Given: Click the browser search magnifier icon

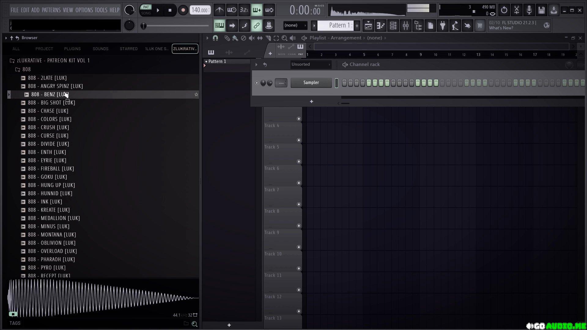Looking at the screenshot, I should 194,324.
